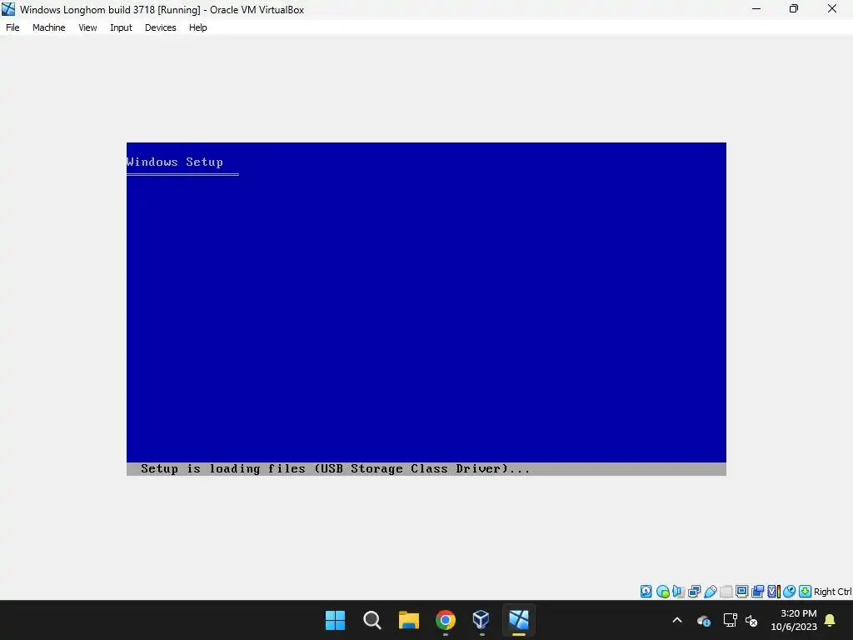Viewport: 853px width, 640px height.
Task: Click the network adapter status indicator
Action: coord(694,592)
